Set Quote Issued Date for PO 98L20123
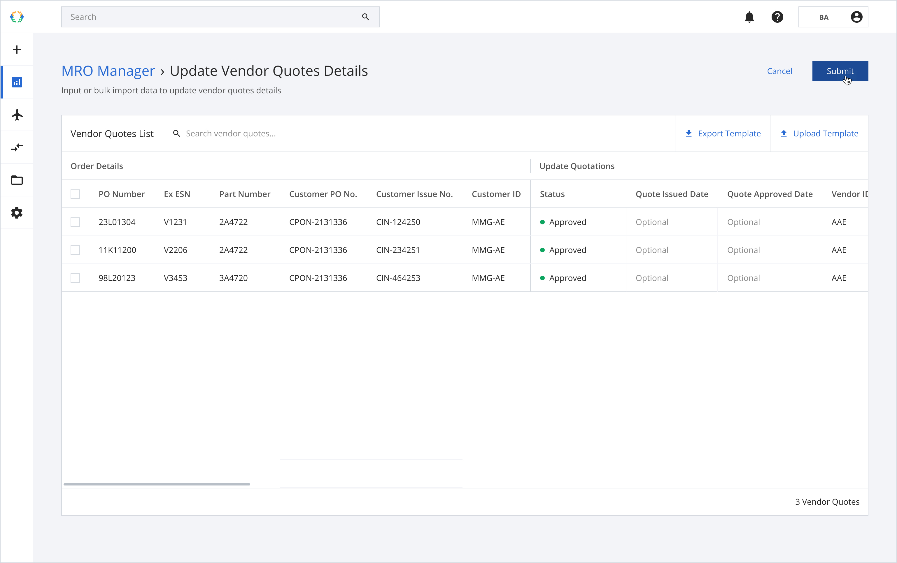The height and width of the screenshot is (563, 897). tap(672, 278)
